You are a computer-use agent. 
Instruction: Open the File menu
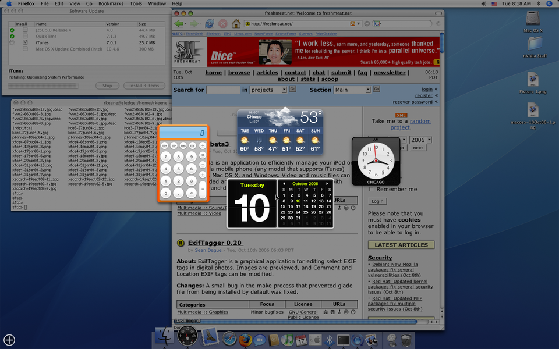pos(45,3)
